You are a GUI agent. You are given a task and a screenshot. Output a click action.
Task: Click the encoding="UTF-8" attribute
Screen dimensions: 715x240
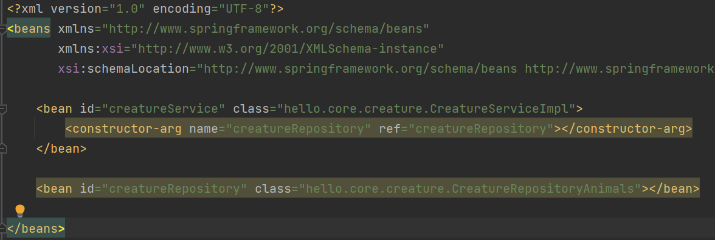coord(212,8)
